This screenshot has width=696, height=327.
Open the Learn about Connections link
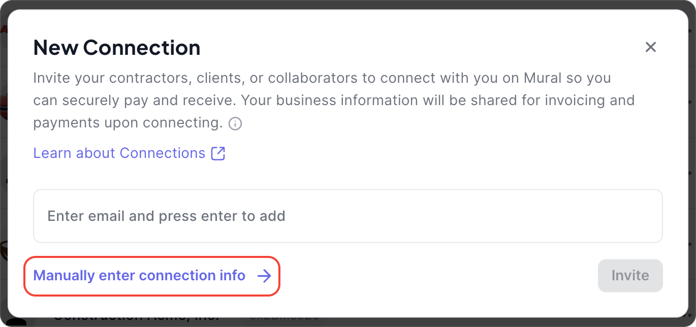click(x=119, y=153)
